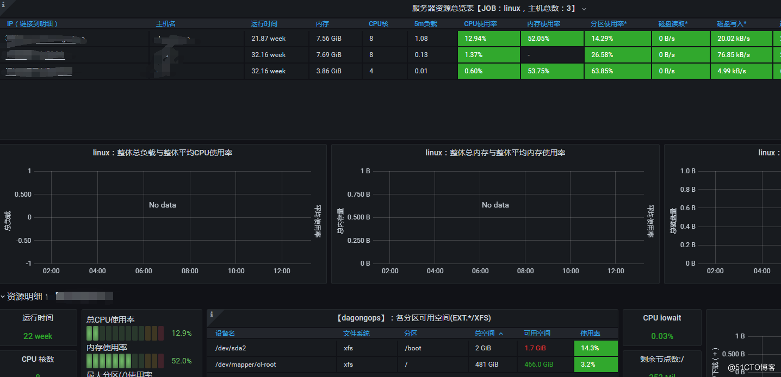Click the 磁盘写入 column header

pos(731,24)
